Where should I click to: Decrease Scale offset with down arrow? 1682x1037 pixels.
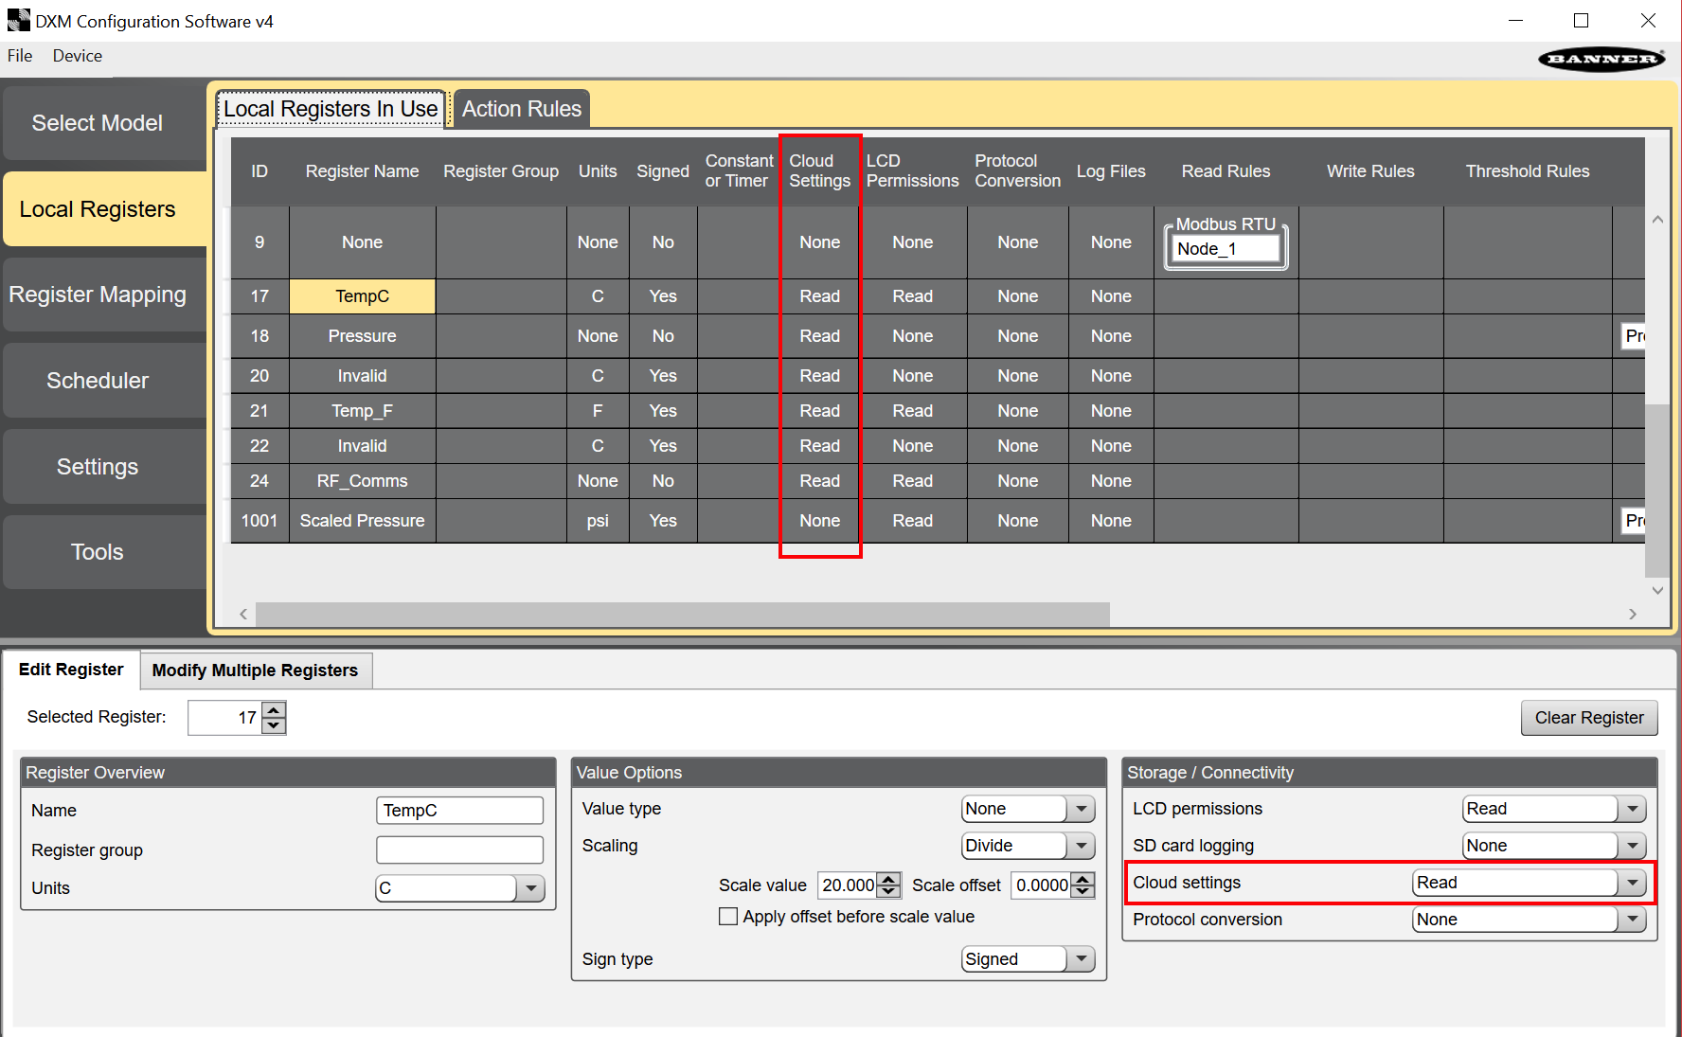pos(1083,892)
